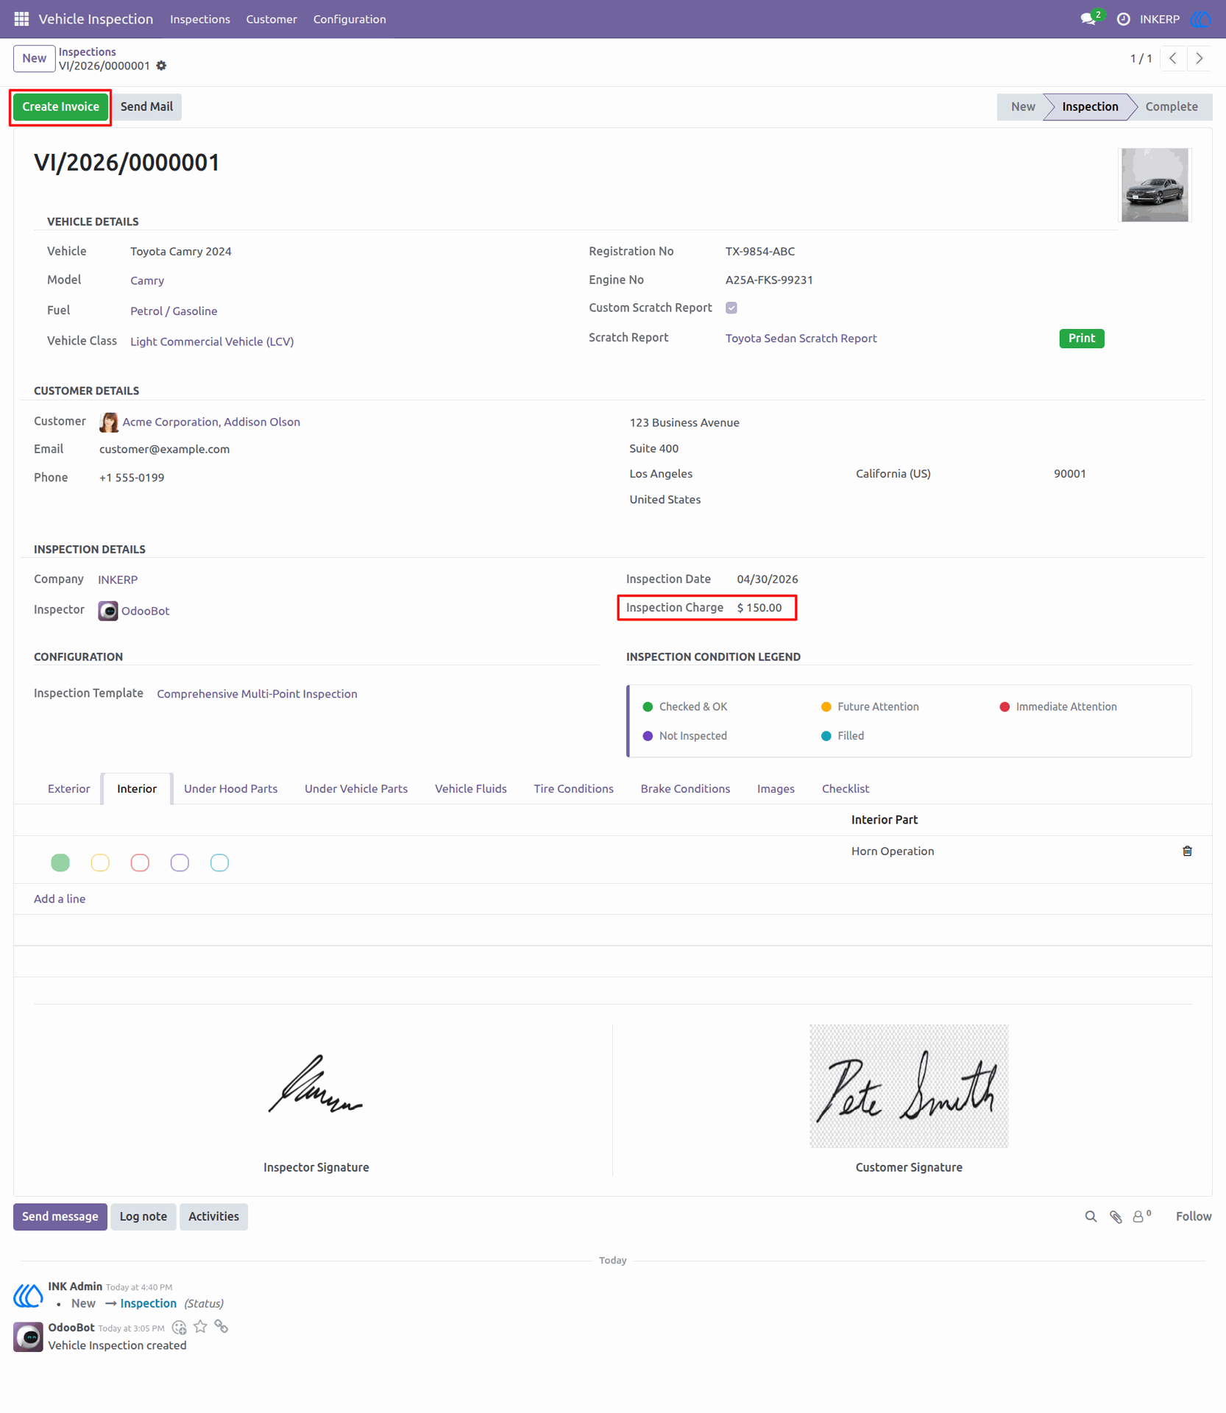The width and height of the screenshot is (1226, 1413).
Task: Open the conversations chat icon
Action: (x=1088, y=19)
